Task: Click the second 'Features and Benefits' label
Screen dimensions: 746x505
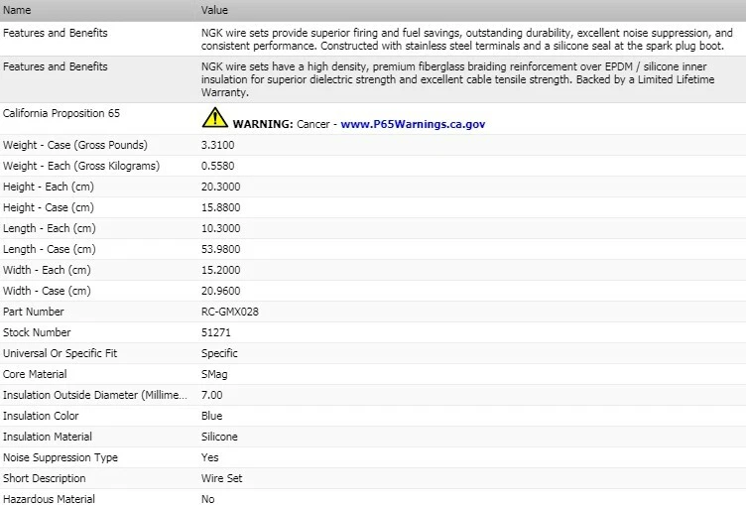Action: pyautogui.click(x=56, y=66)
